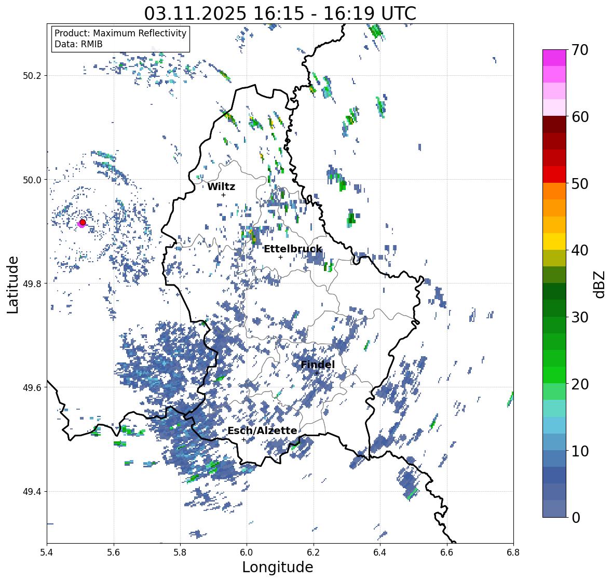Click the Findel station label
612x580 pixels.
coord(318,365)
